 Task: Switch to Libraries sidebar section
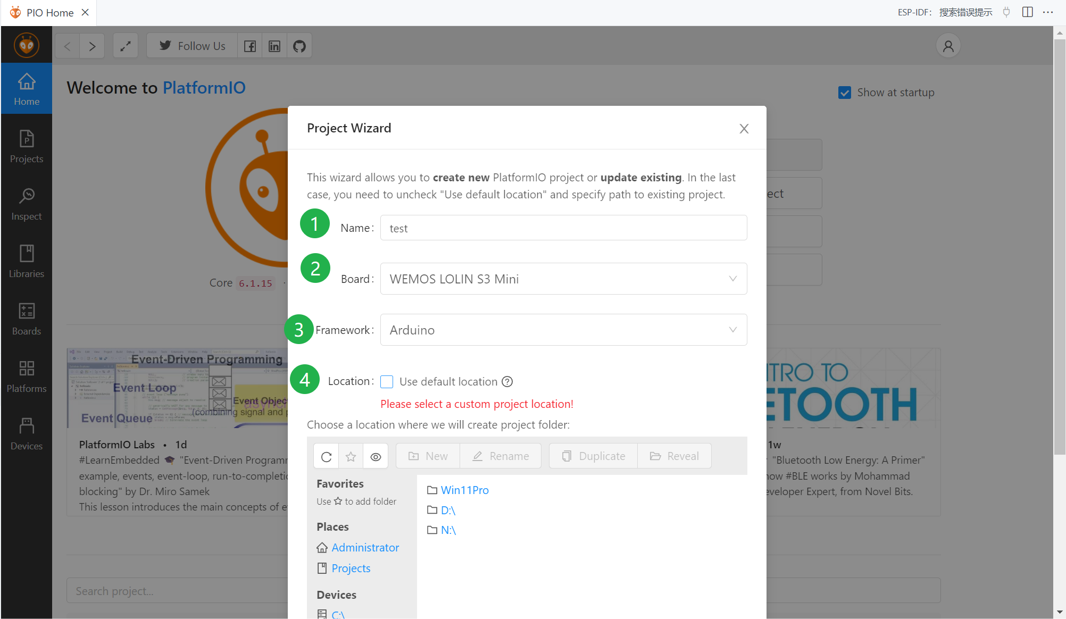point(27,262)
